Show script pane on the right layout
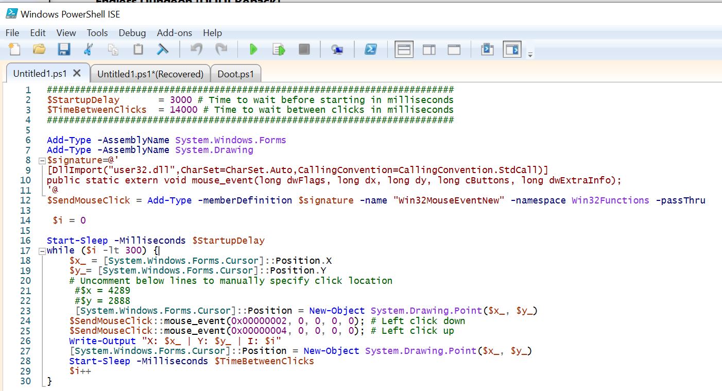 pos(429,49)
